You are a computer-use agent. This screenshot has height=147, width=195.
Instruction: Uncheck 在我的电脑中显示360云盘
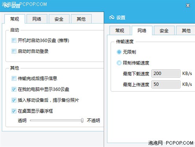tap(14, 89)
